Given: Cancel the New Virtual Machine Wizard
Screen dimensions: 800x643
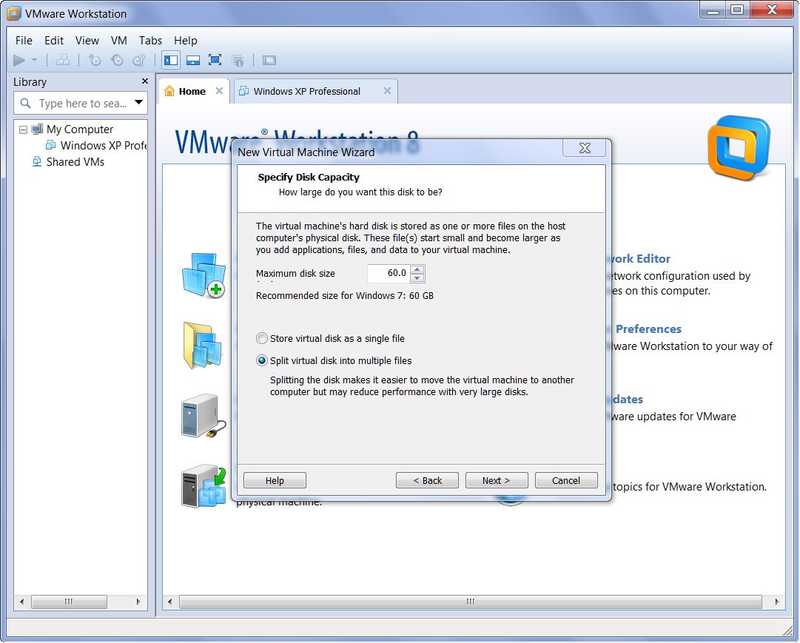Looking at the screenshot, I should (566, 480).
